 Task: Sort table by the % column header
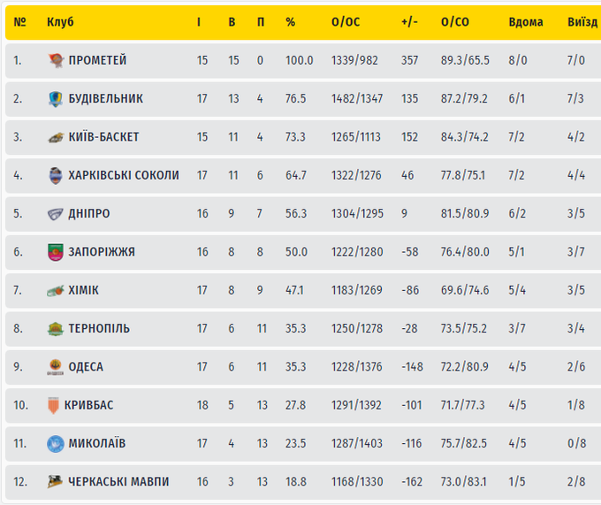(x=290, y=22)
